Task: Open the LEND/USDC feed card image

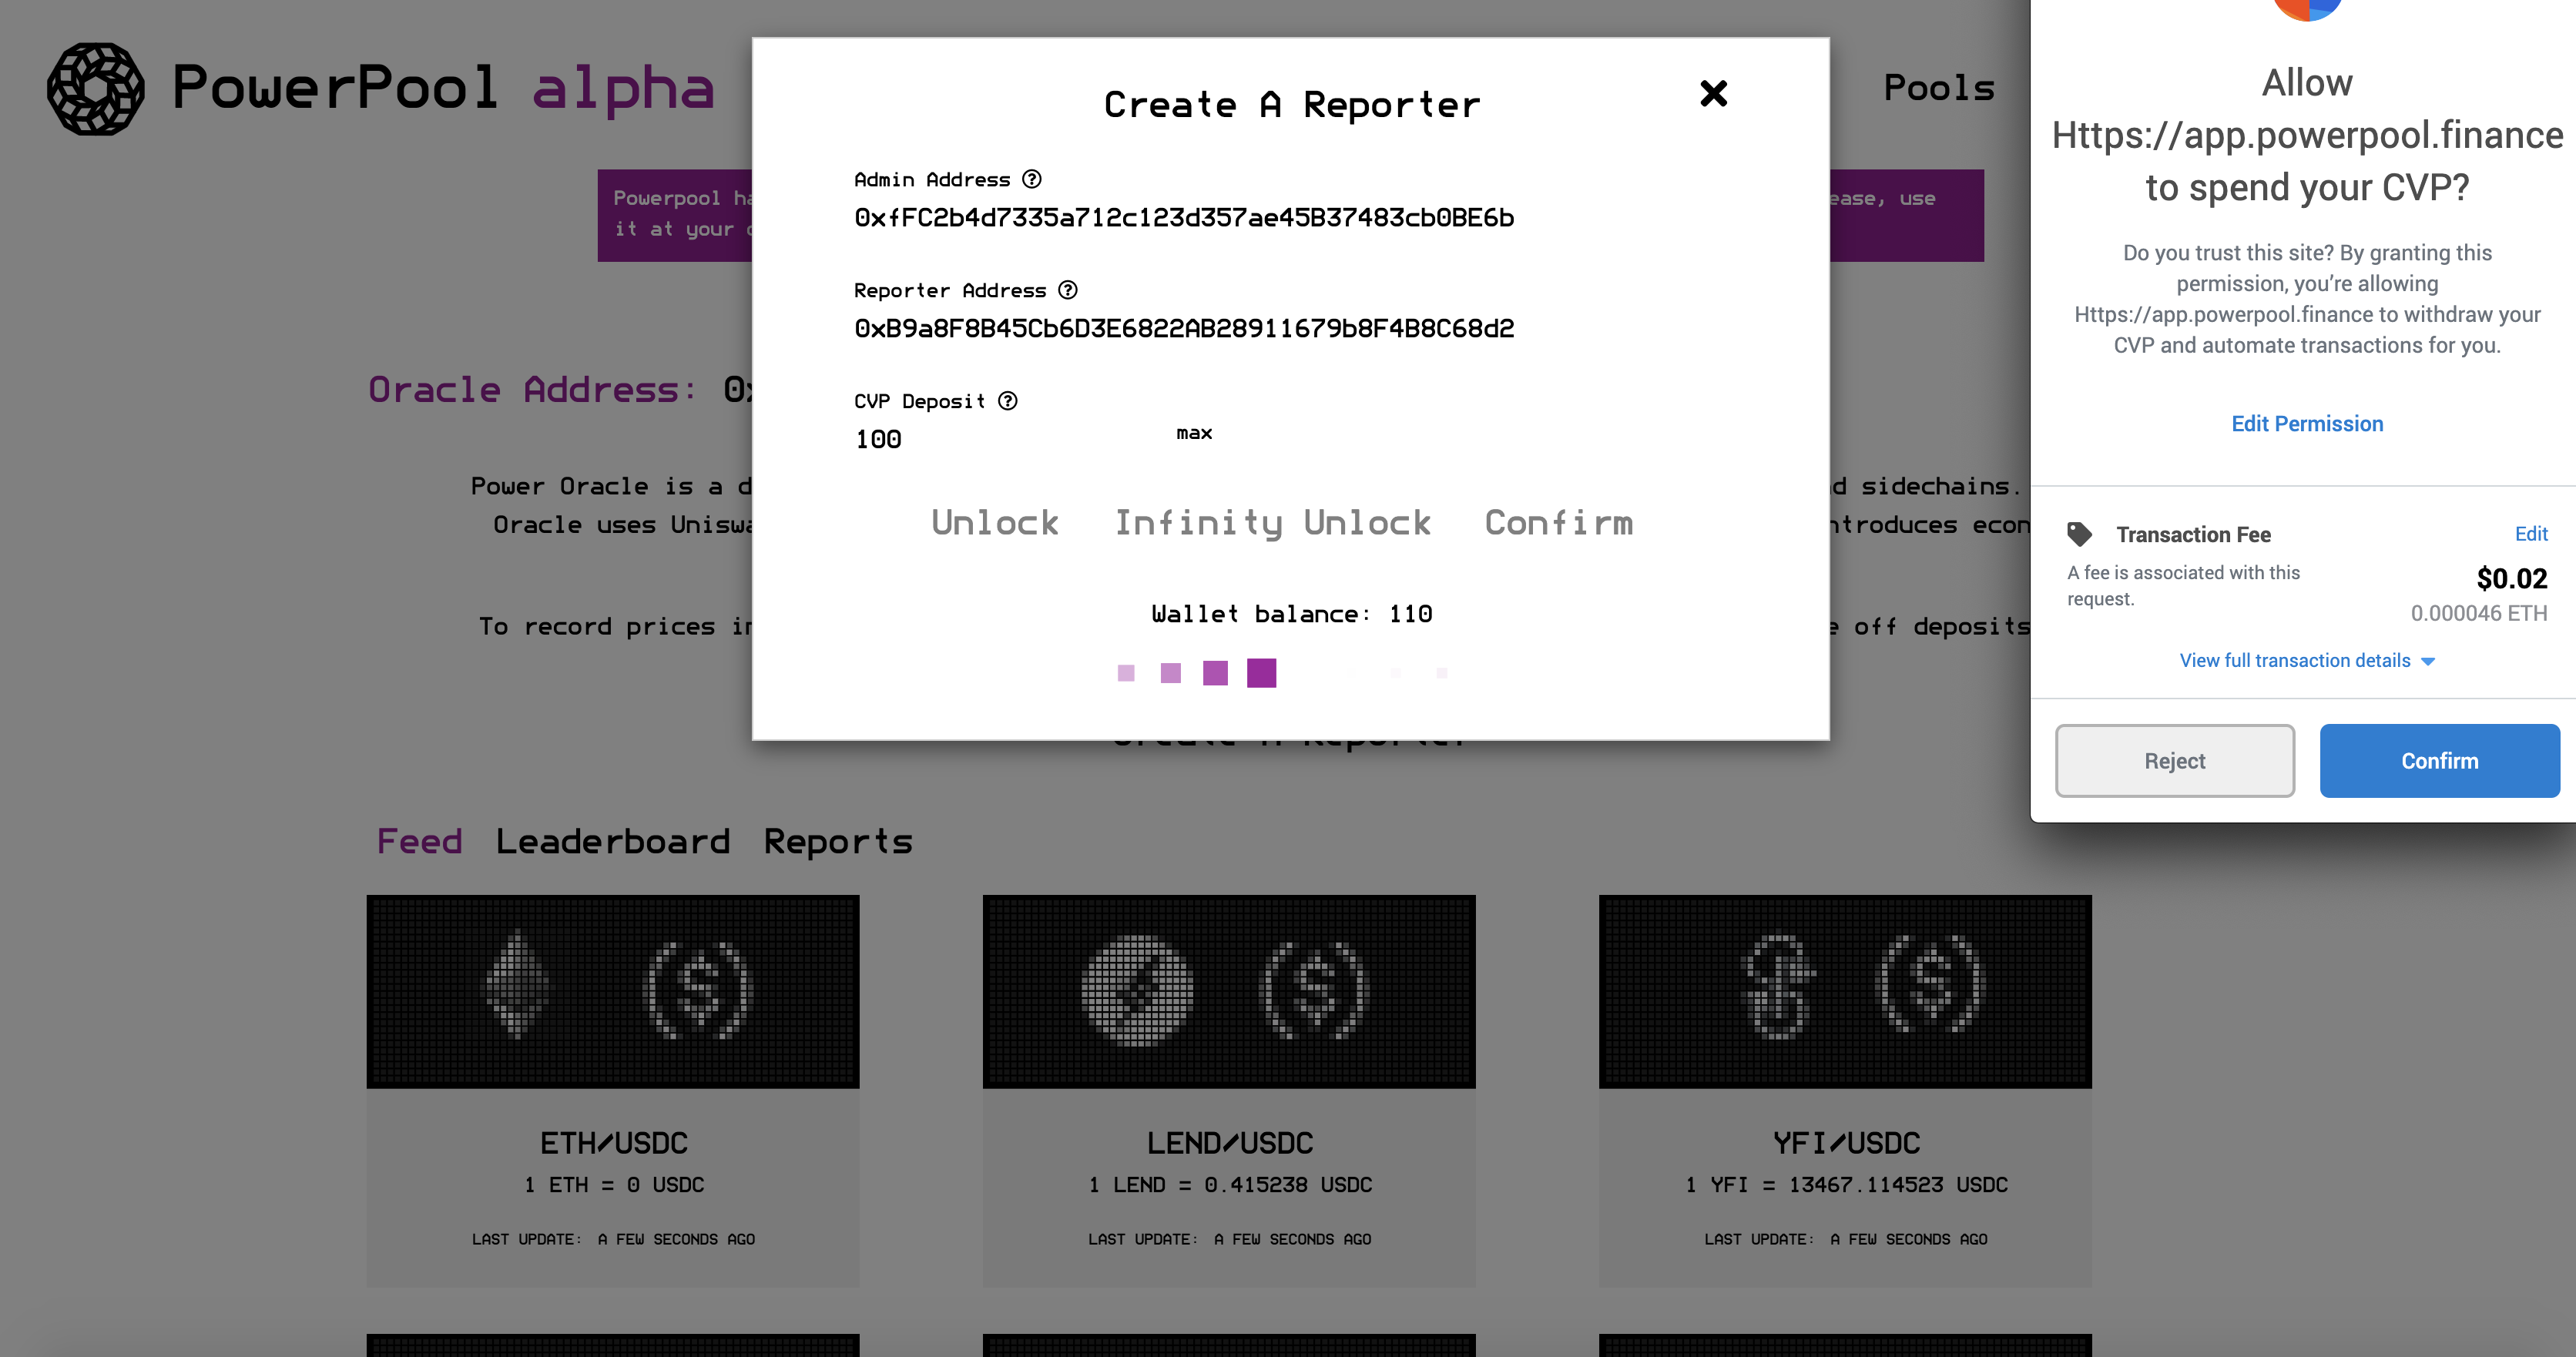Action: click(1229, 991)
